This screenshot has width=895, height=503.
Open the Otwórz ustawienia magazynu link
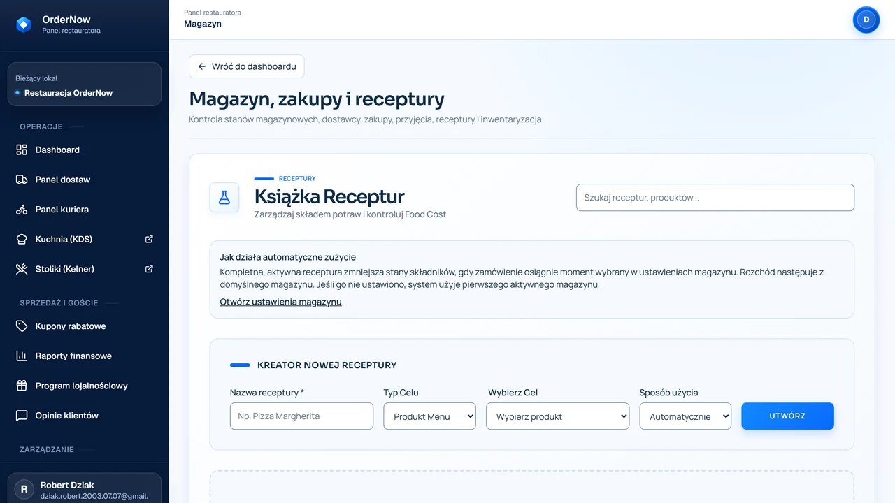click(280, 302)
